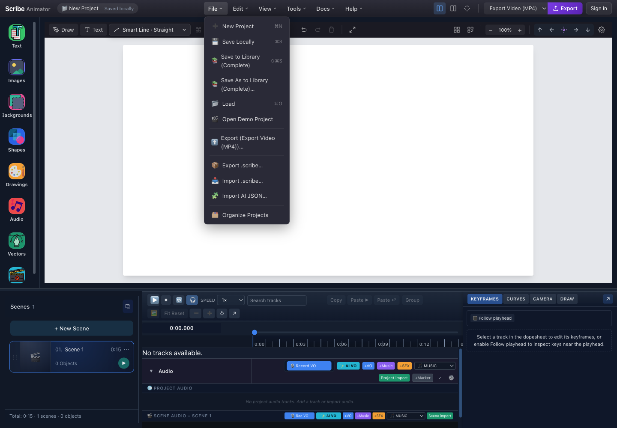
Task: Collapse the Audio track section
Action: [x=151, y=371]
